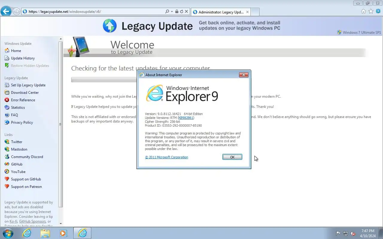
Task: Click the 'Windows Update' sidebar section header
Action: coord(18,43)
